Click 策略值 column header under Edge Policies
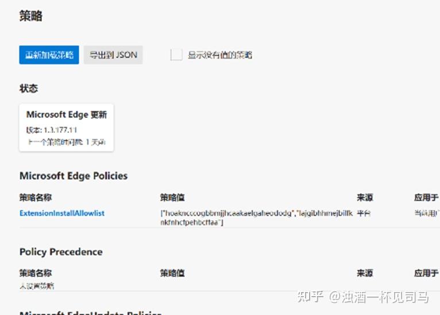 172,198
